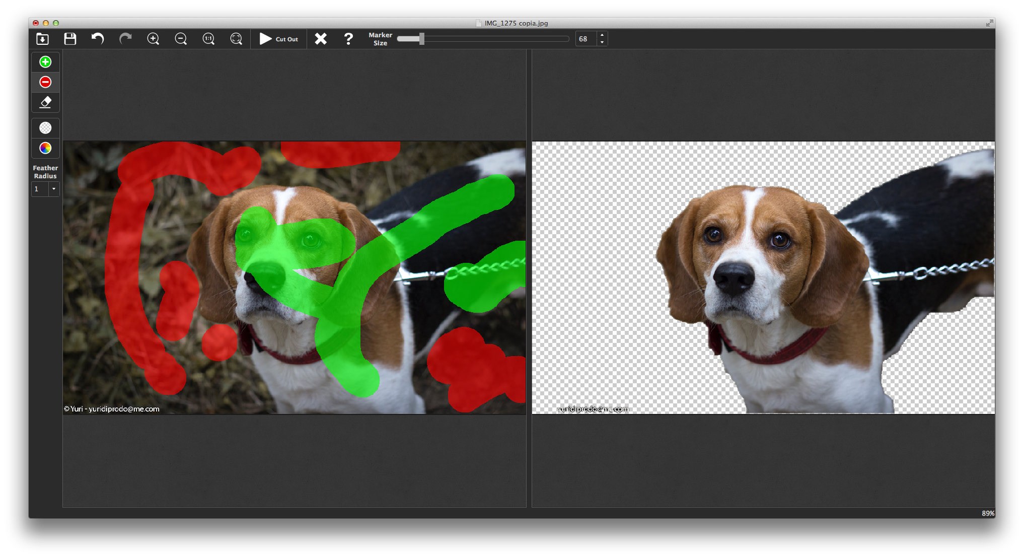
Task: Activate the eraser tool
Action: (x=45, y=102)
